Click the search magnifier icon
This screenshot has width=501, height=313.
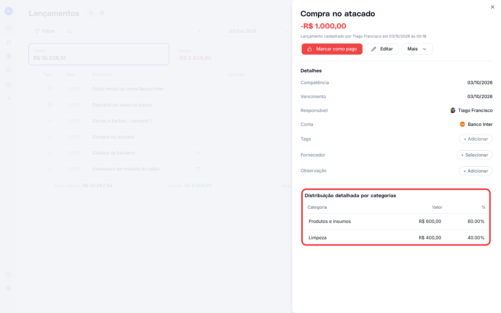pyautogui.click(x=69, y=31)
